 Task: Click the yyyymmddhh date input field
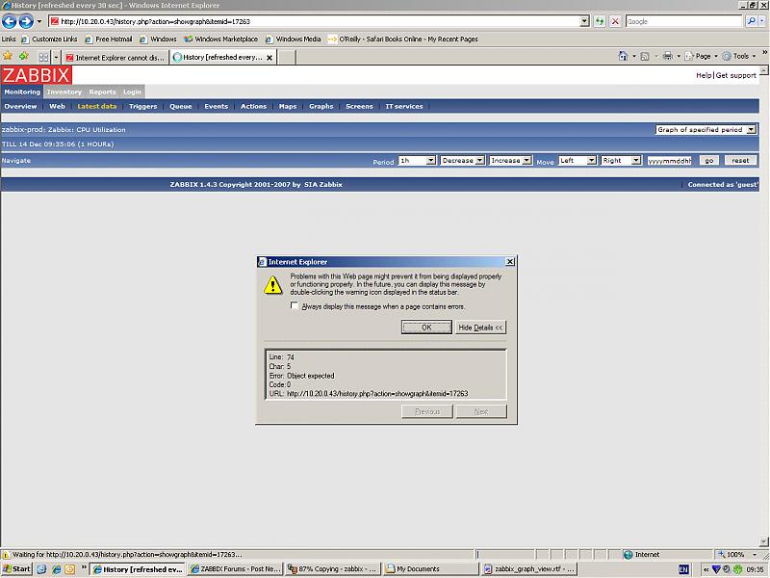coord(669,161)
